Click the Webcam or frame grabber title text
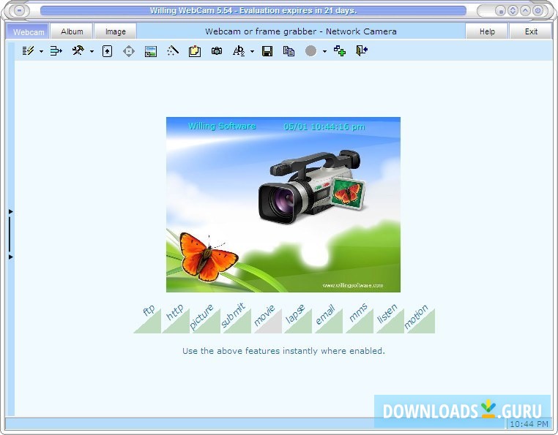Viewport: 558px width, 435px height. coord(301,31)
